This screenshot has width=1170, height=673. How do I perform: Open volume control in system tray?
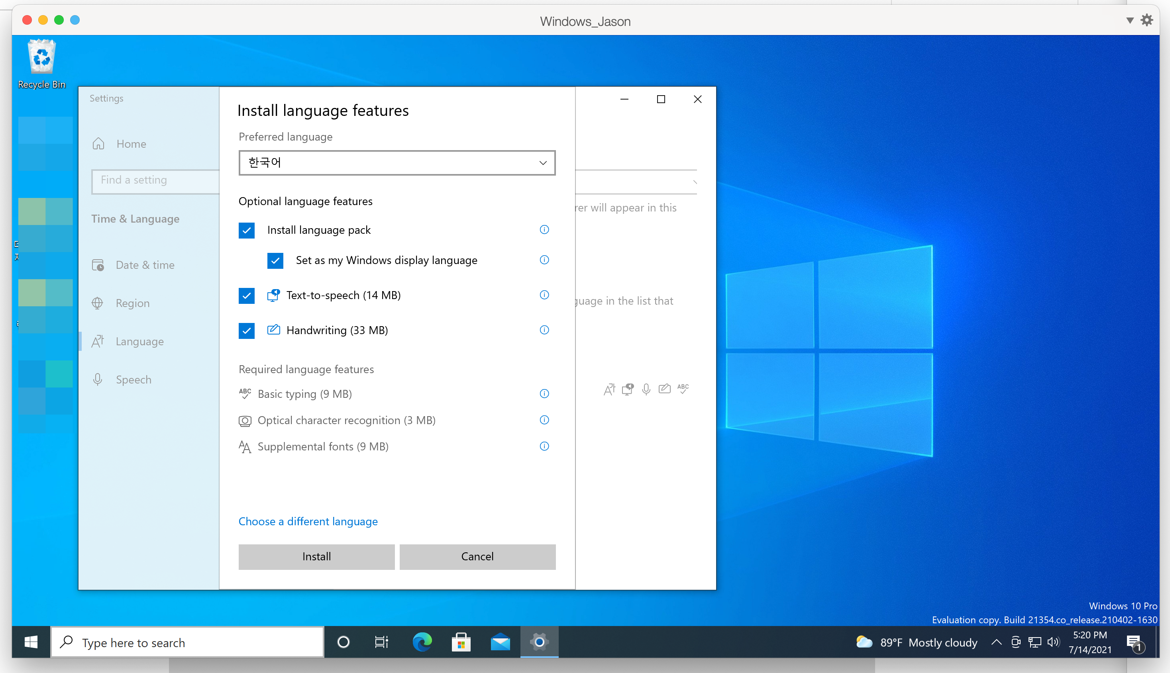pyautogui.click(x=1054, y=642)
